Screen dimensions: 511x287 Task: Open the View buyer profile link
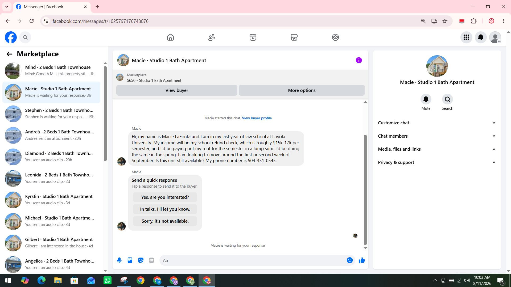257,118
